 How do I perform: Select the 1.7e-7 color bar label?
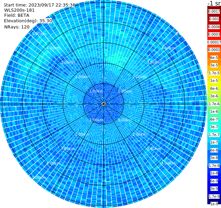click(214, 135)
